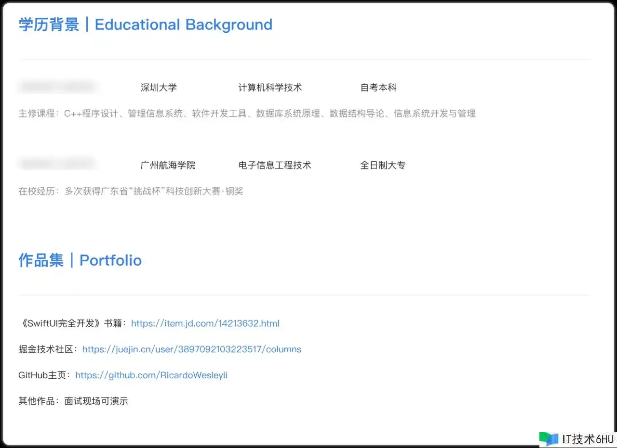Image resolution: width=617 pixels, height=448 pixels.
Task: Open the SwiftUI book JD link
Action: pos(205,323)
